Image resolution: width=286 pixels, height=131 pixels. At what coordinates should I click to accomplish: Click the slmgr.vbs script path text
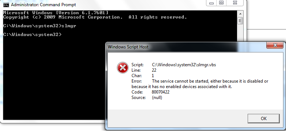(184, 65)
